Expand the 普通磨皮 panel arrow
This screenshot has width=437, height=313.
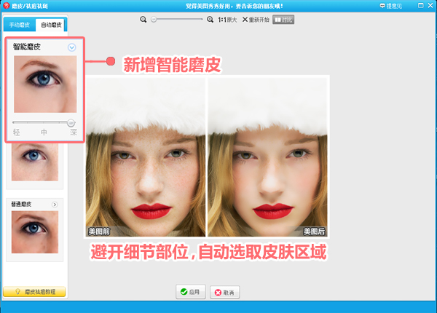(55, 205)
